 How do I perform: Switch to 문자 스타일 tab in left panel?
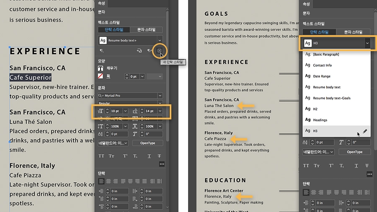[x=146, y=30]
